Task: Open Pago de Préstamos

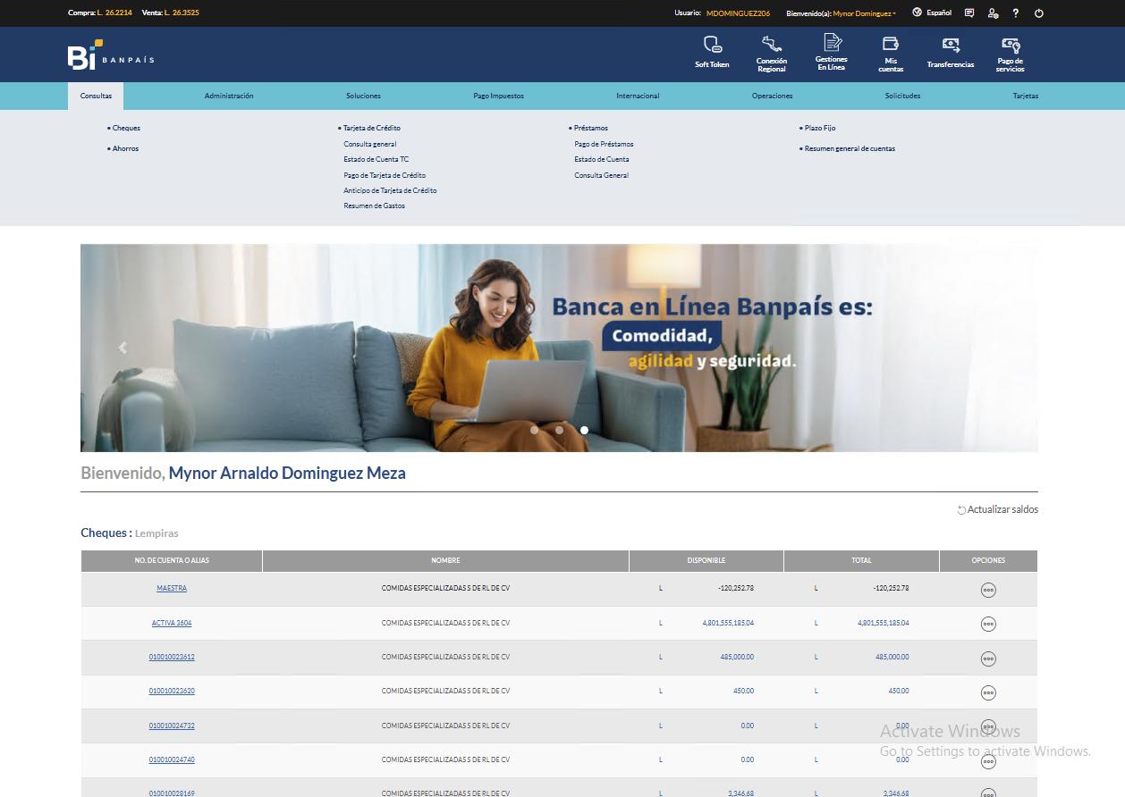Action: (x=604, y=144)
